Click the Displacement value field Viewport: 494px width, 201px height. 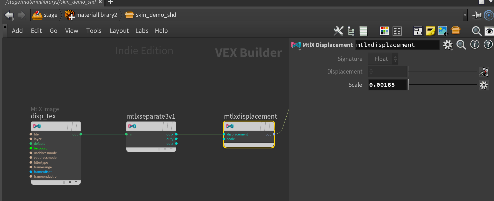pyautogui.click(x=387, y=72)
